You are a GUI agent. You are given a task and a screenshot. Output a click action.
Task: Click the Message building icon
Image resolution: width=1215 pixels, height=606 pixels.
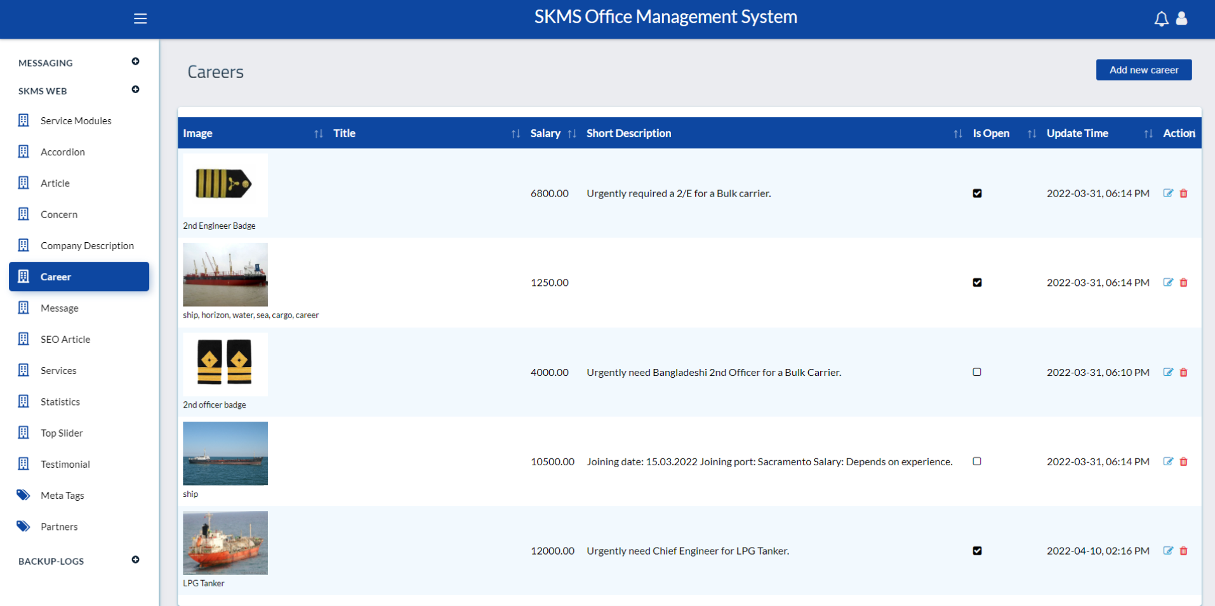(23, 307)
